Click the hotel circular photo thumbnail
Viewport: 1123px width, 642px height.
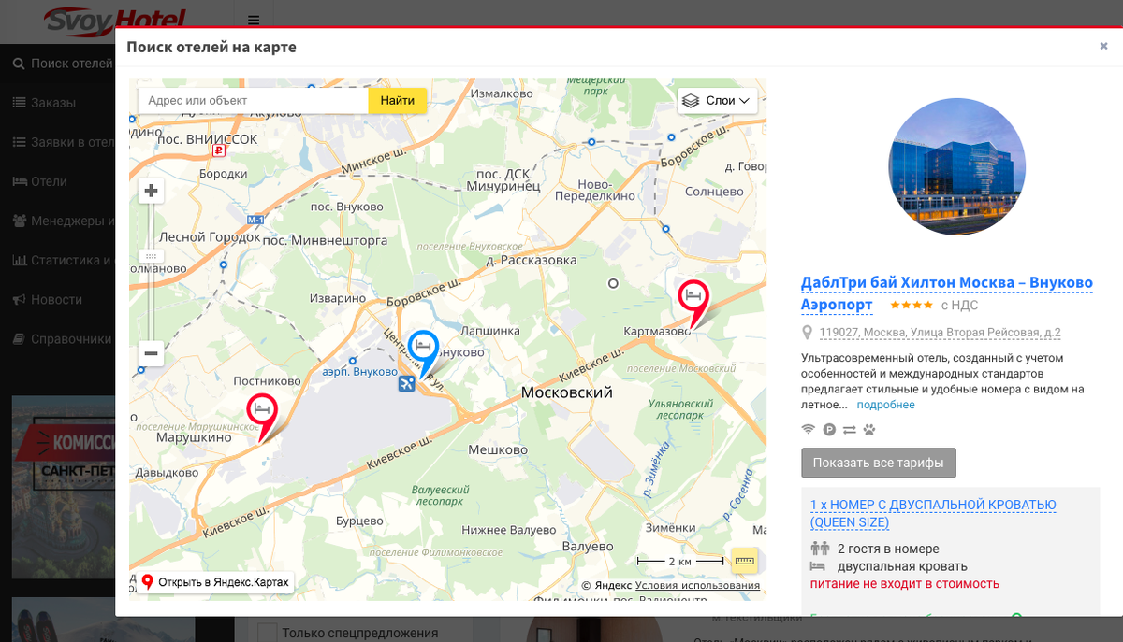coord(956,166)
